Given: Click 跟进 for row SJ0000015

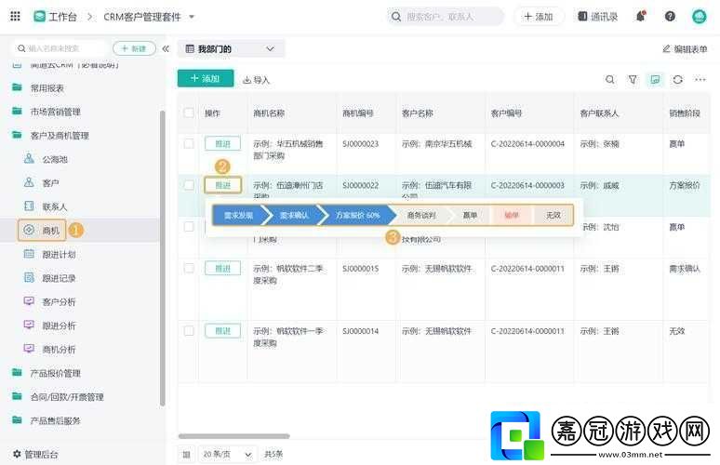Looking at the screenshot, I should 222,269.
